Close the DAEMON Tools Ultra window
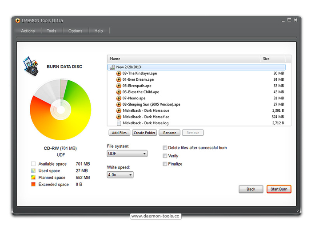 click(x=295, y=20)
